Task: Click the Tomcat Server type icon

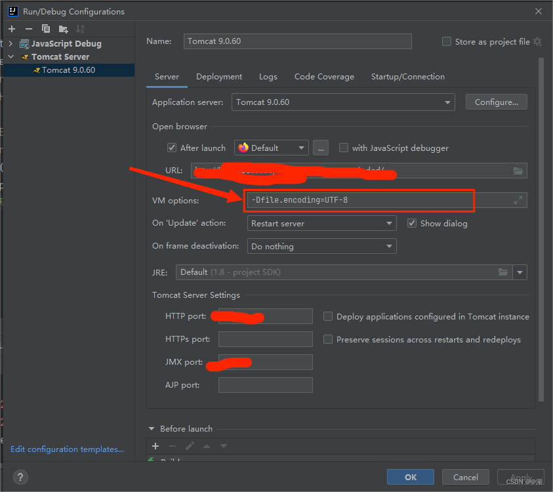Action: pyautogui.click(x=24, y=57)
